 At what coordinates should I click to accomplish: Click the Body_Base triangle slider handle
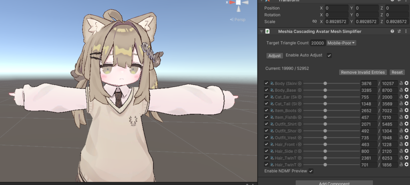[x=325, y=90]
